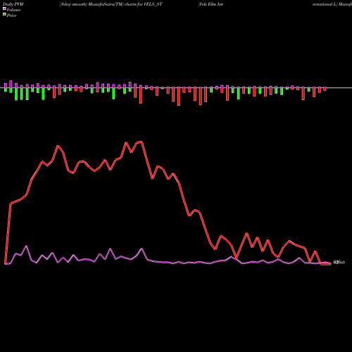Click the value label at end of lines
This screenshot has height=352, width=352.
click(339, 263)
